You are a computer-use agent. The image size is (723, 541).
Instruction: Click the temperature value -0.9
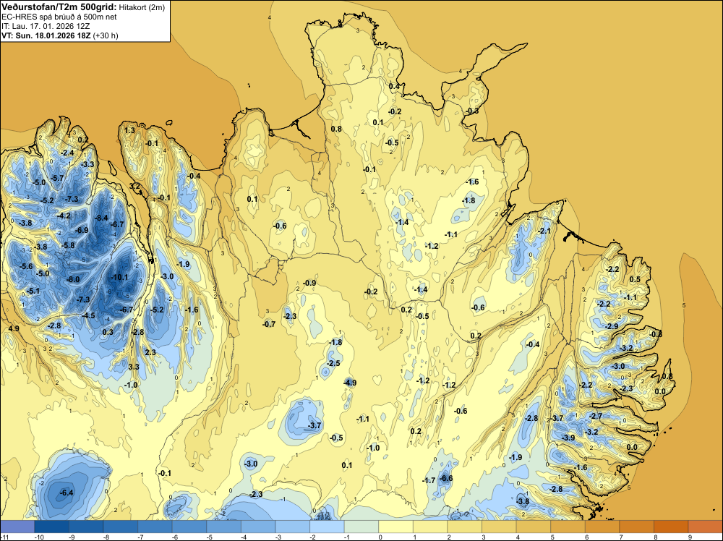tap(309, 283)
